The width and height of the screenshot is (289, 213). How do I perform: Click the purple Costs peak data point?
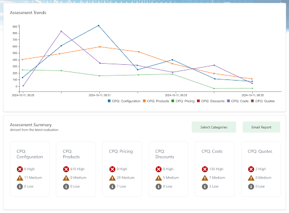61,31
